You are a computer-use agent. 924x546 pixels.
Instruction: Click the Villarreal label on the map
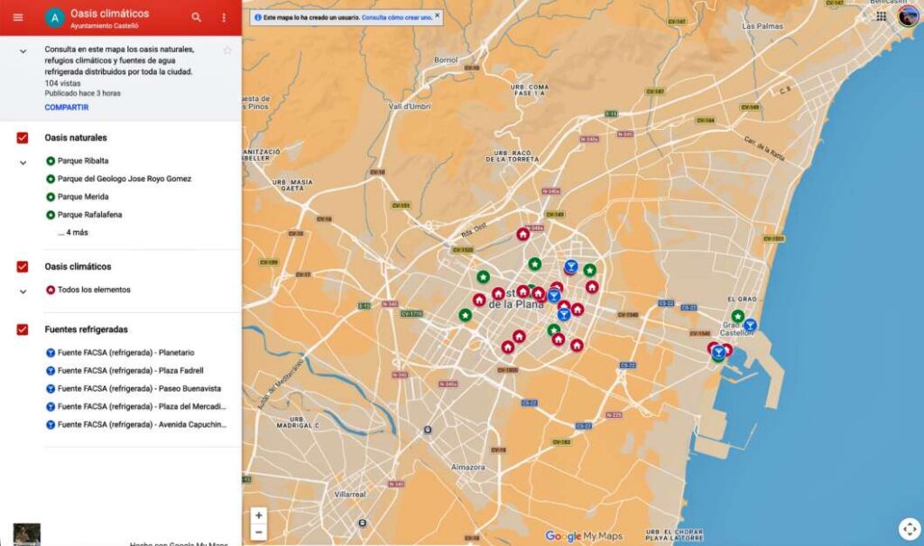[350, 495]
